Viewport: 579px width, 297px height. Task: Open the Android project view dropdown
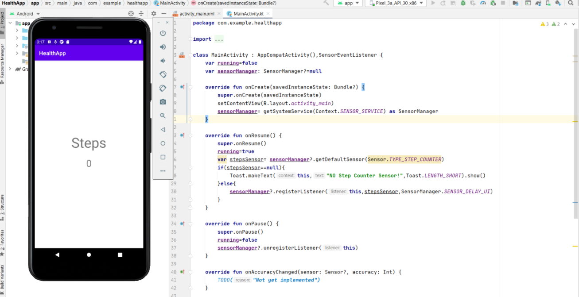(x=25, y=14)
